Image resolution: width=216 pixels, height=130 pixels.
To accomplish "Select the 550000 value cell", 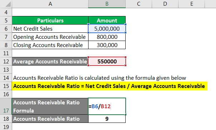I will point(107,61).
